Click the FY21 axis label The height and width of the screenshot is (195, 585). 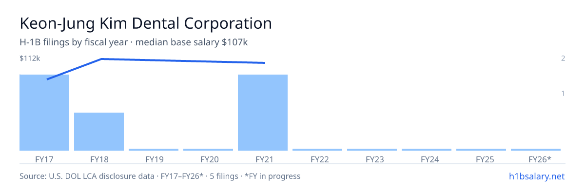pos(263,159)
